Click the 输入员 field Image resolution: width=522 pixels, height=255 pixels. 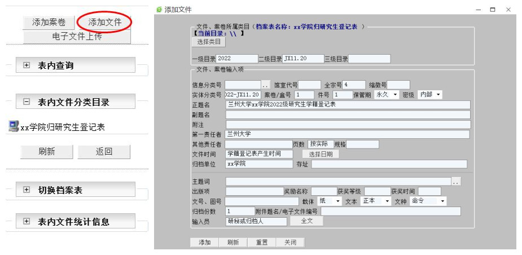click(x=256, y=221)
